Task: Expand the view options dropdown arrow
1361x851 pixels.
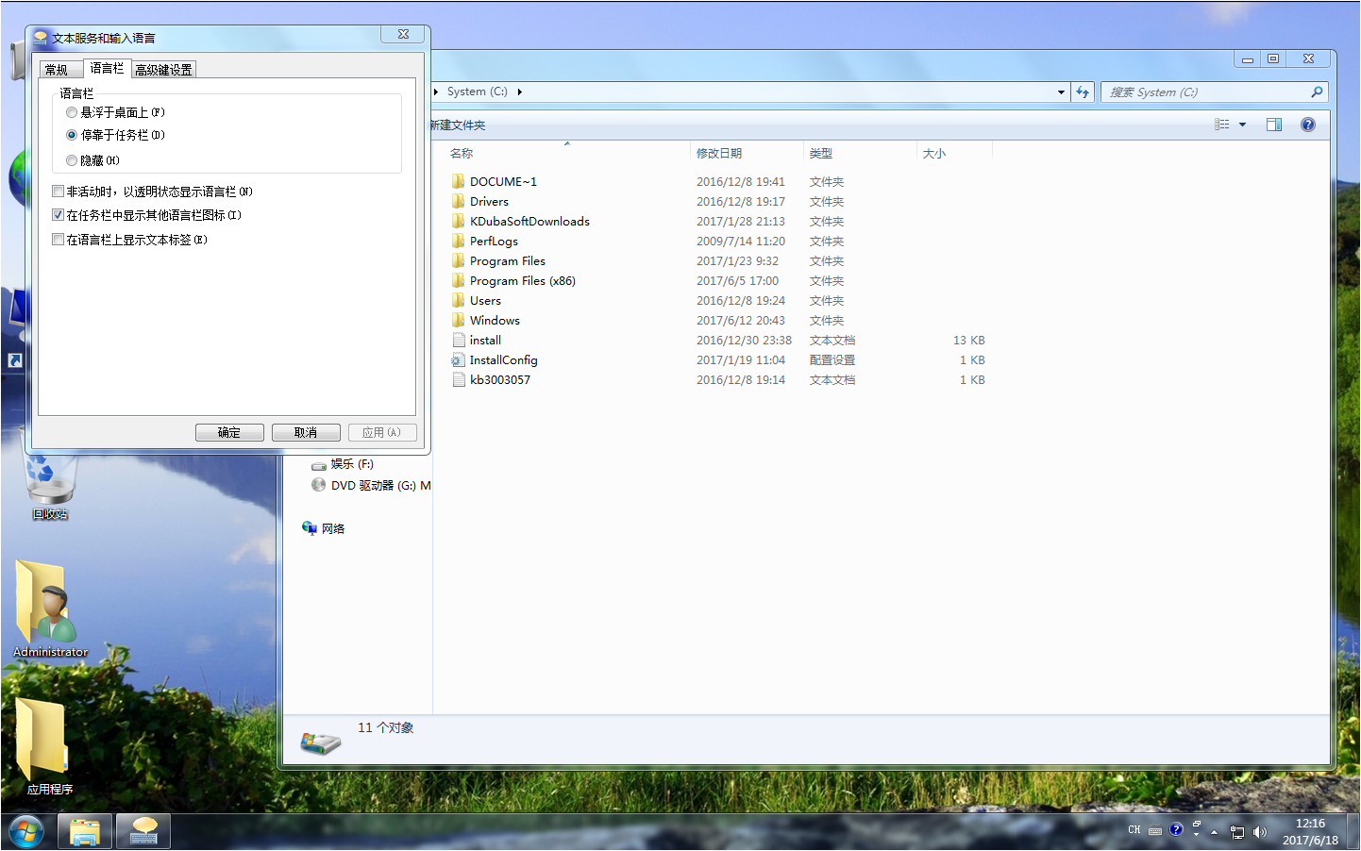Action: click(x=1242, y=125)
